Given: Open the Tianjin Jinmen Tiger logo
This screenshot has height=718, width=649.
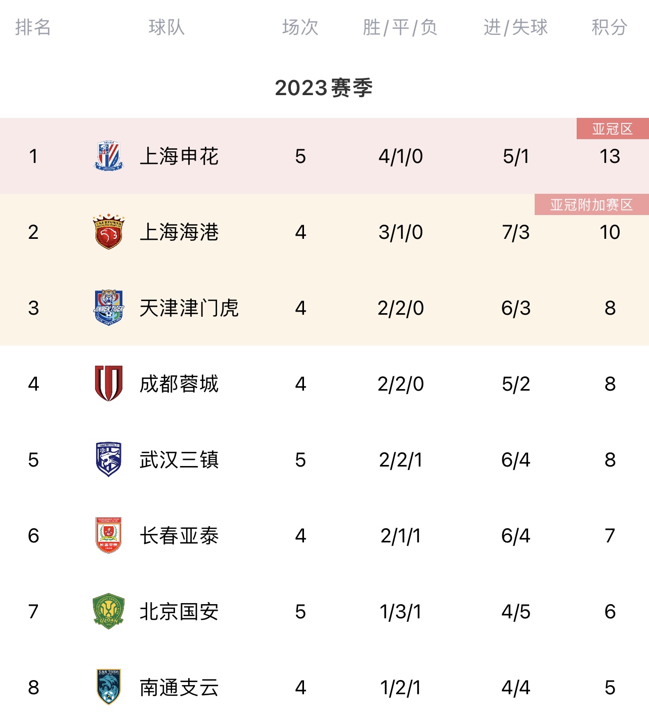Looking at the screenshot, I should (109, 308).
